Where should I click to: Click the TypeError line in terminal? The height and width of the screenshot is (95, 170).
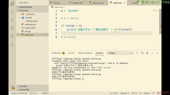pos(81,68)
